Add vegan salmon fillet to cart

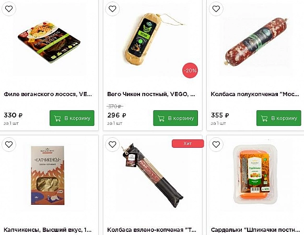(72, 118)
